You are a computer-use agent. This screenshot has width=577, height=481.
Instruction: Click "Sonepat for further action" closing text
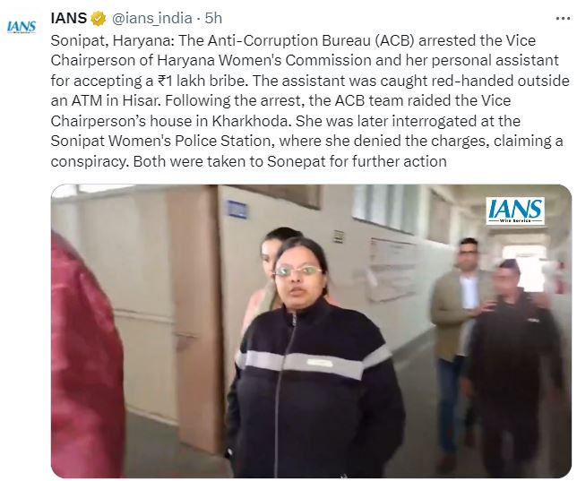point(357,161)
